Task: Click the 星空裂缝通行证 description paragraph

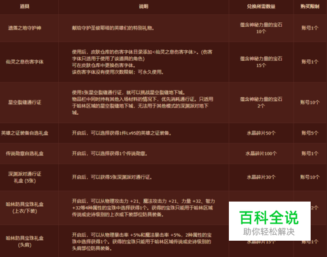Action: 143,102
